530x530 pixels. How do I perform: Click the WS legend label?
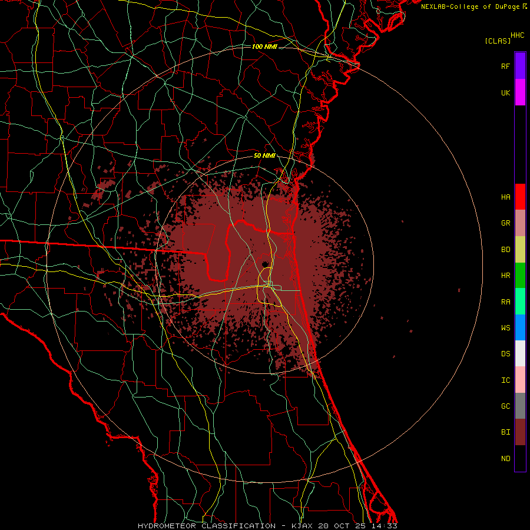[505, 327]
